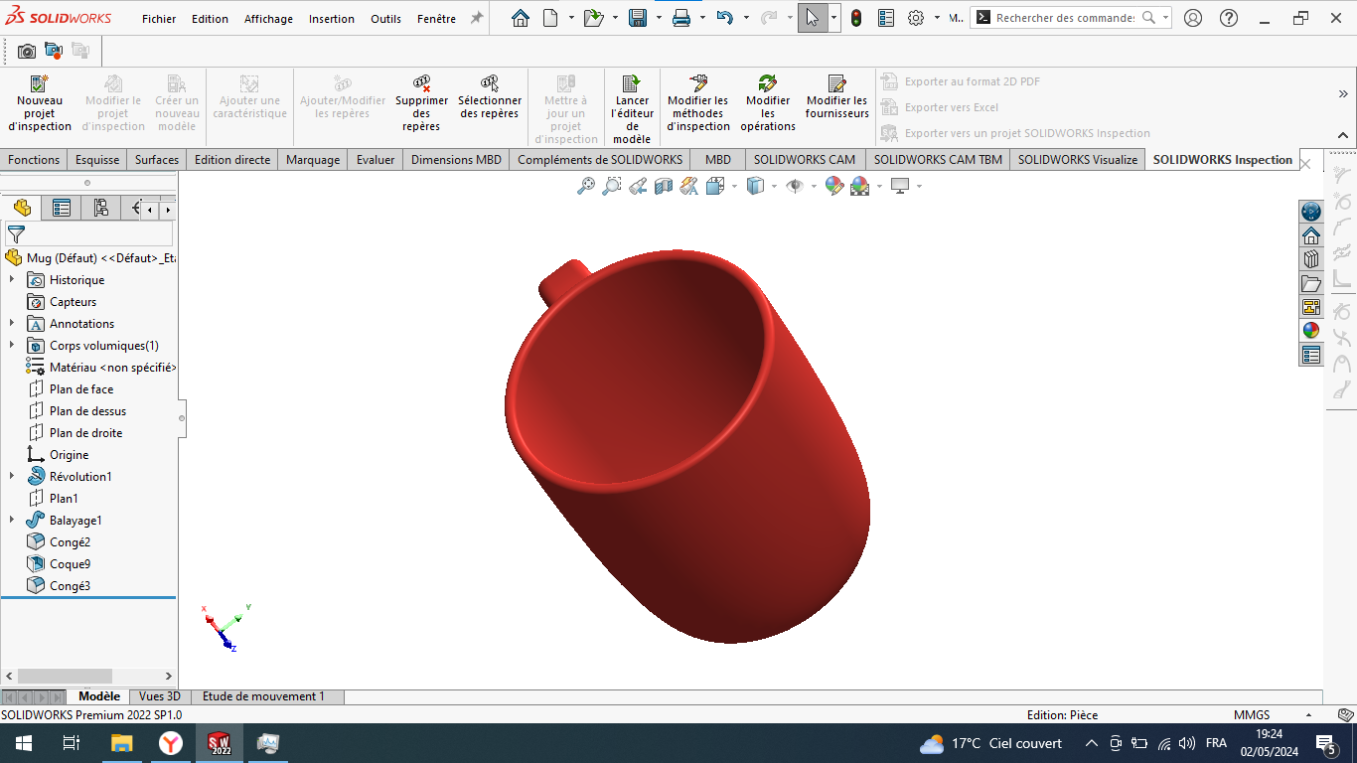Toggle the display style cube
The height and width of the screenshot is (763, 1357).
tap(755, 186)
